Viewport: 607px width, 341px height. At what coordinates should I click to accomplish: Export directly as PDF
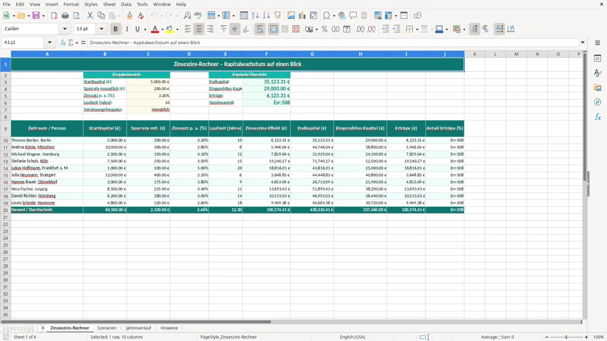[54, 16]
